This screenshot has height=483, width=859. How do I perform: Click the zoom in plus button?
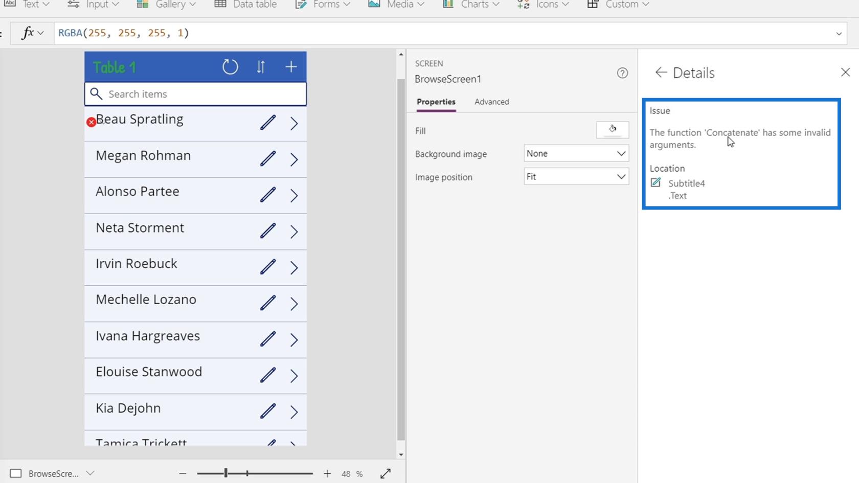tap(327, 474)
